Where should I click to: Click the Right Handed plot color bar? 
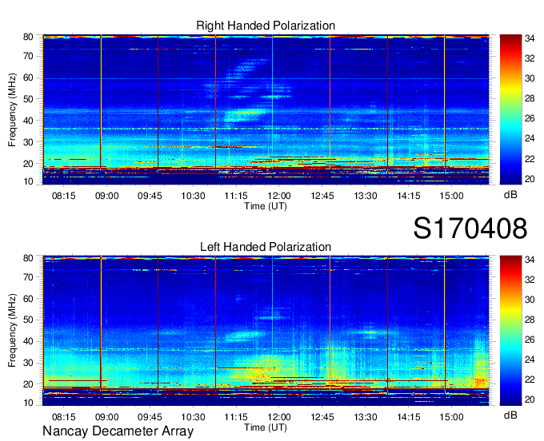click(510, 109)
